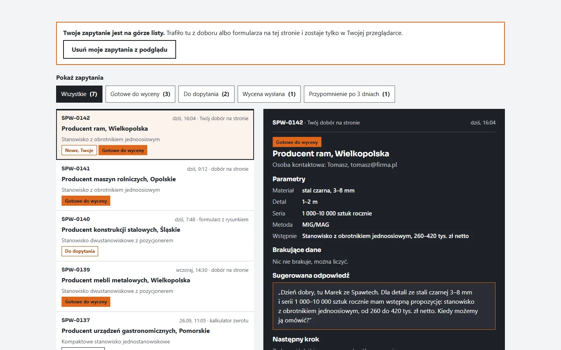561x350 pixels.
Task: Click the detail panel title 'Producent ram, Wielkopolska'
Action: 331,154
